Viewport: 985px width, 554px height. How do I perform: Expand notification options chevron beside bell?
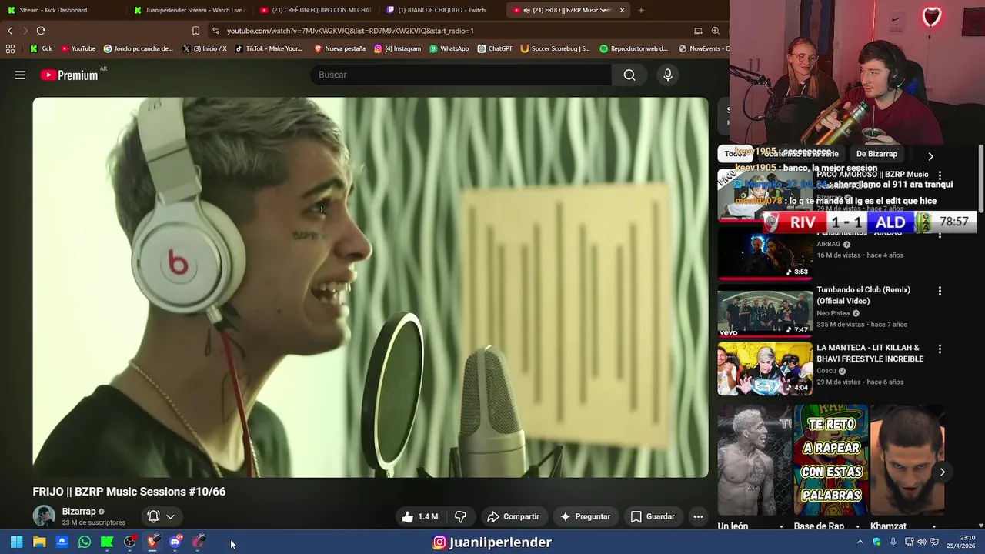tap(170, 516)
